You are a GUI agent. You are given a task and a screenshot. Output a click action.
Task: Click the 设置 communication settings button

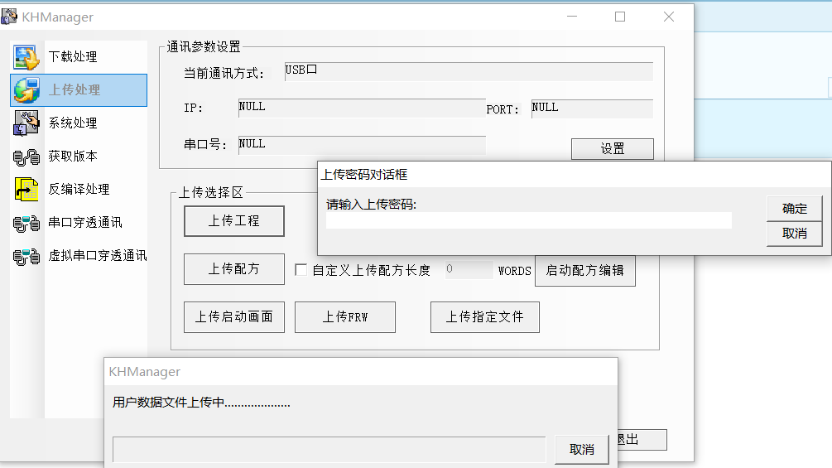[x=612, y=149]
